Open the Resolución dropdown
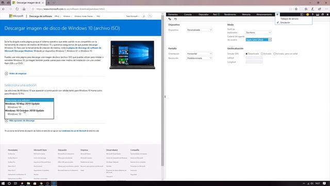The width and height of the screenshot is (330, 186). tap(200, 58)
